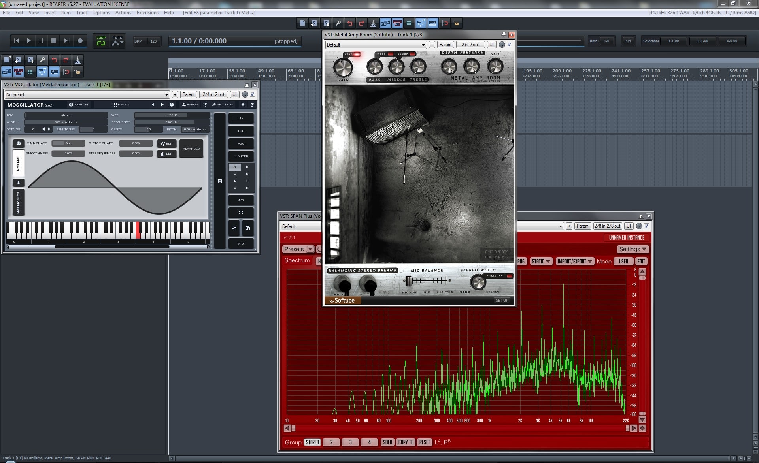Click the Limiter button in MOscillator

click(x=241, y=156)
